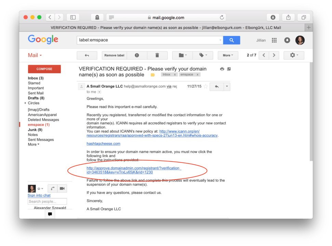The width and height of the screenshot is (332, 246).
Task: Remove the Inbox label x
Action: pyautogui.click(x=175, y=75)
